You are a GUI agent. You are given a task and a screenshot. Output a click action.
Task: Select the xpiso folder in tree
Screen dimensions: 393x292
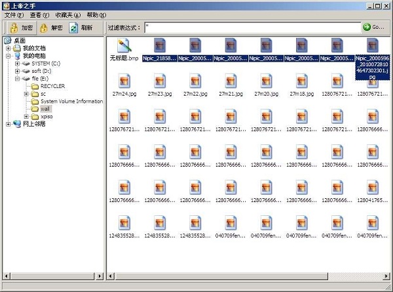tap(48, 116)
